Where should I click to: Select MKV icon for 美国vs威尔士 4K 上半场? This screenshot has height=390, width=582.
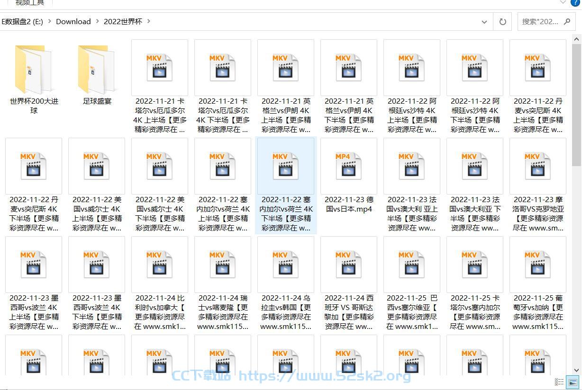tap(97, 166)
